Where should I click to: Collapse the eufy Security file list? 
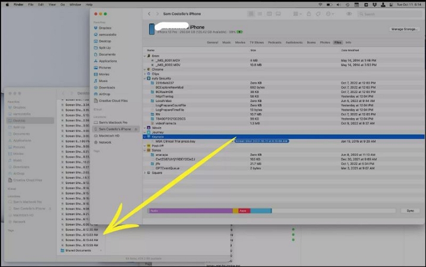click(x=145, y=78)
